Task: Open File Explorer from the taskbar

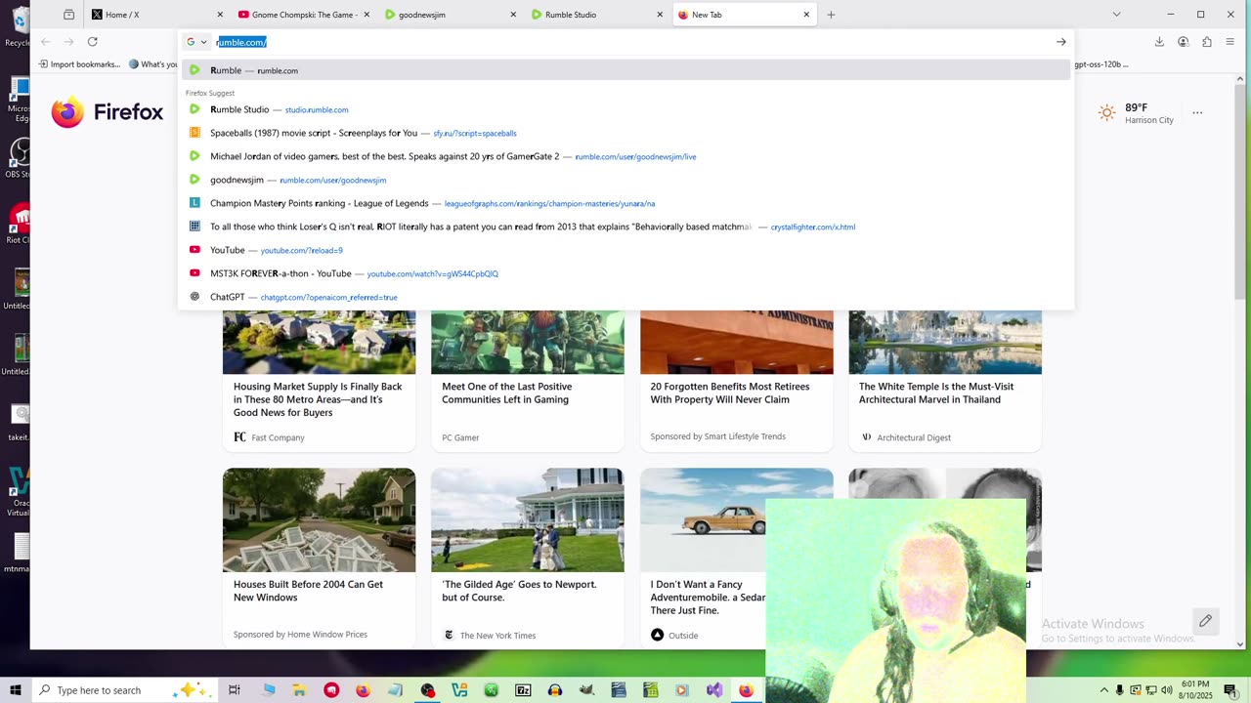Action: (x=299, y=690)
